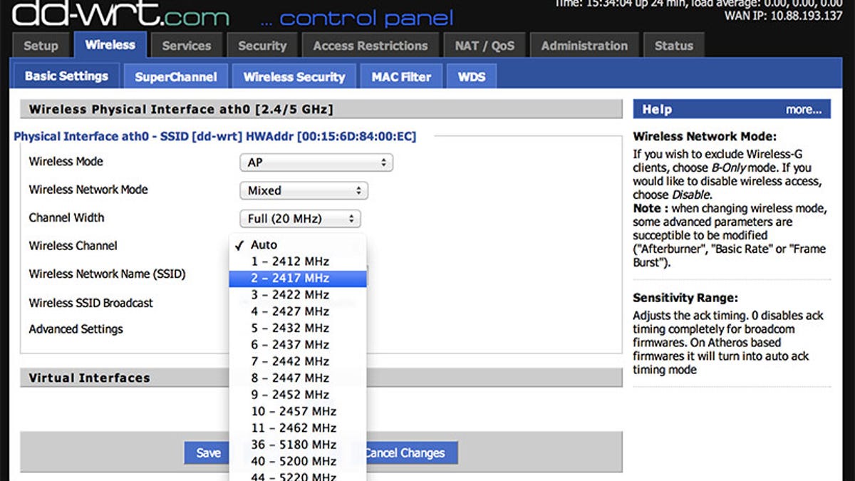Go to the Administration tab
Viewport: 855px width, 481px height.
[x=584, y=46]
